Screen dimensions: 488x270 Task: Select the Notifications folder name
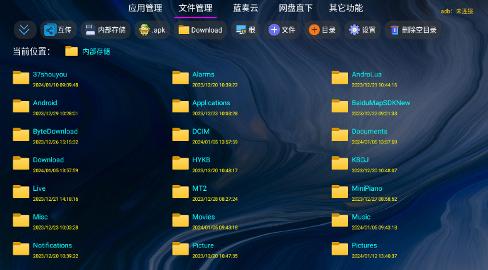(x=53, y=245)
